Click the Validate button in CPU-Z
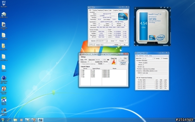The height and width of the screenshot is (122, 195). pyautogui.click(x=116, y=45)
